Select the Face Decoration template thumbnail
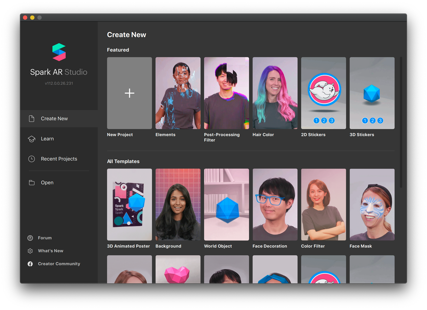This screenshot has height=310, width=427. [275, 205]
